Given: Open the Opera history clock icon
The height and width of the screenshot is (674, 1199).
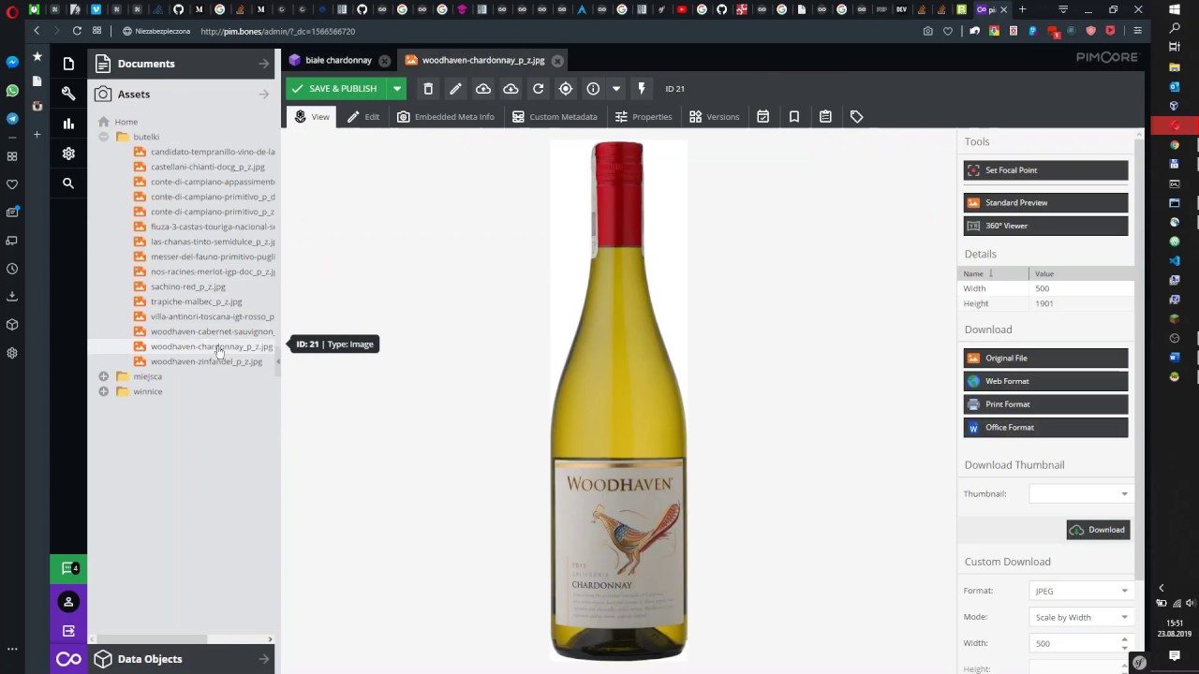Looking at the screenshot, I should coord(12,269).
